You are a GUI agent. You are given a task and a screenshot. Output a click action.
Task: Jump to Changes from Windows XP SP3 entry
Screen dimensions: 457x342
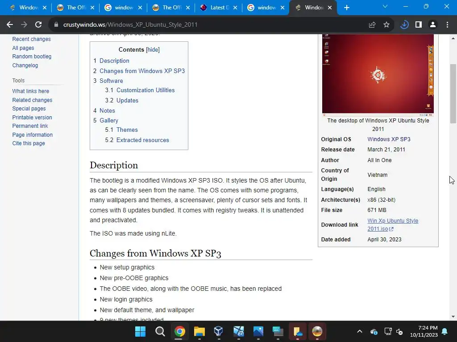(142, 71)
